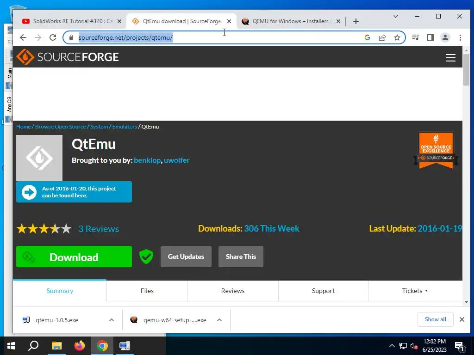Bookmark this page with the star icon
The width and height of the screenshot is (474, 355).
(x=397, y=37)
